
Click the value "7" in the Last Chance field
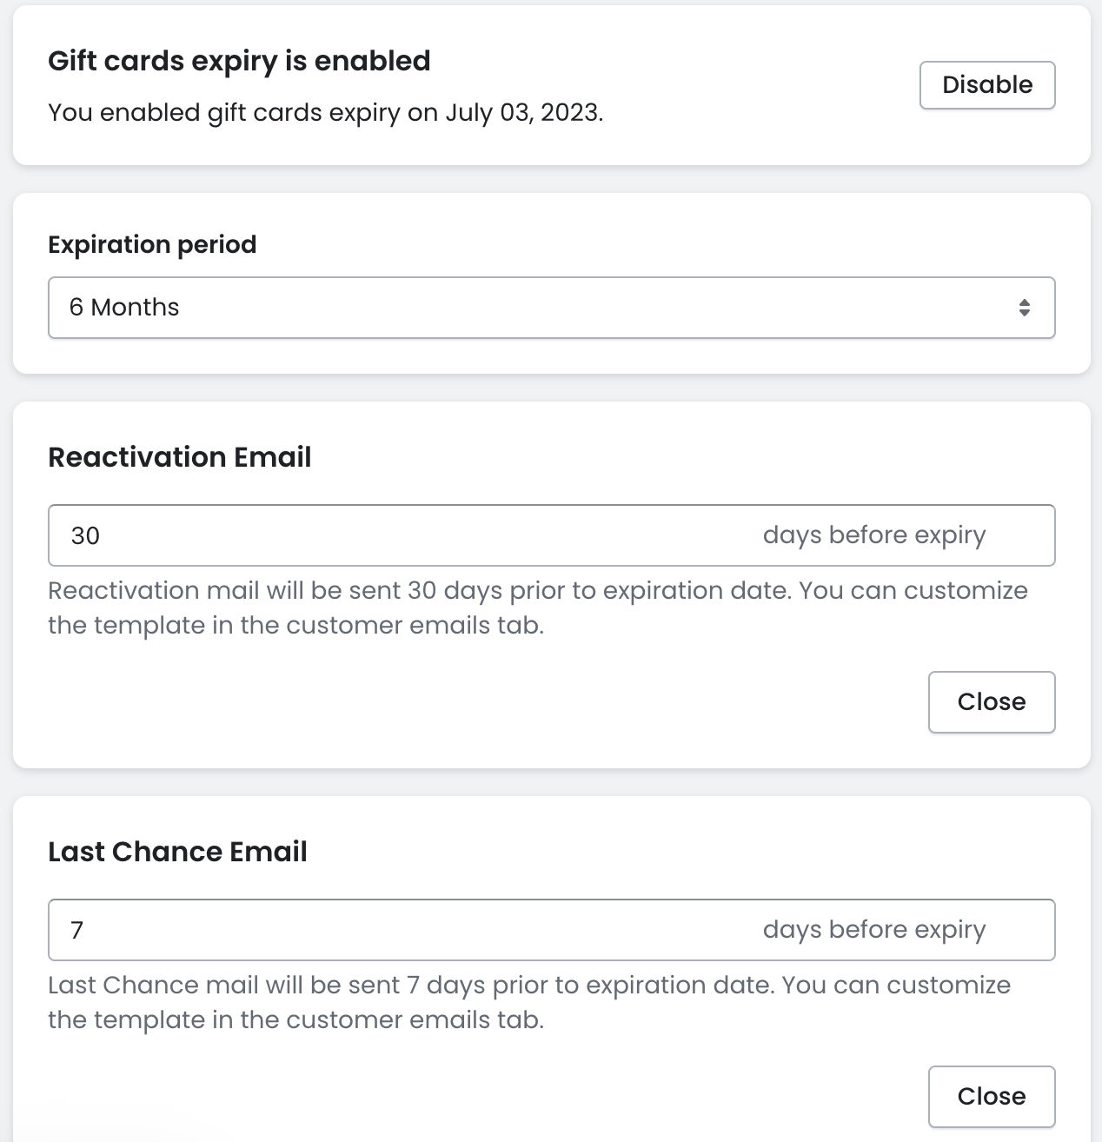tap(77, 930)
